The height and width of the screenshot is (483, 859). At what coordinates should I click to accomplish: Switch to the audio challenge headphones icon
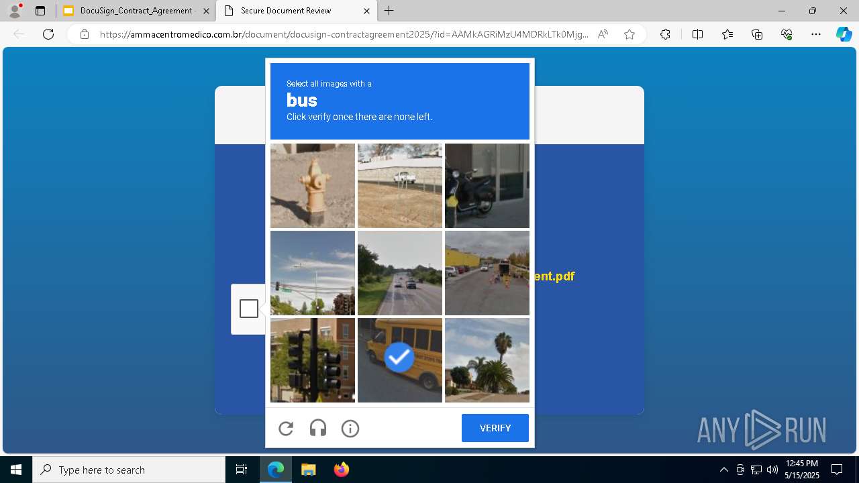[318, 428]
